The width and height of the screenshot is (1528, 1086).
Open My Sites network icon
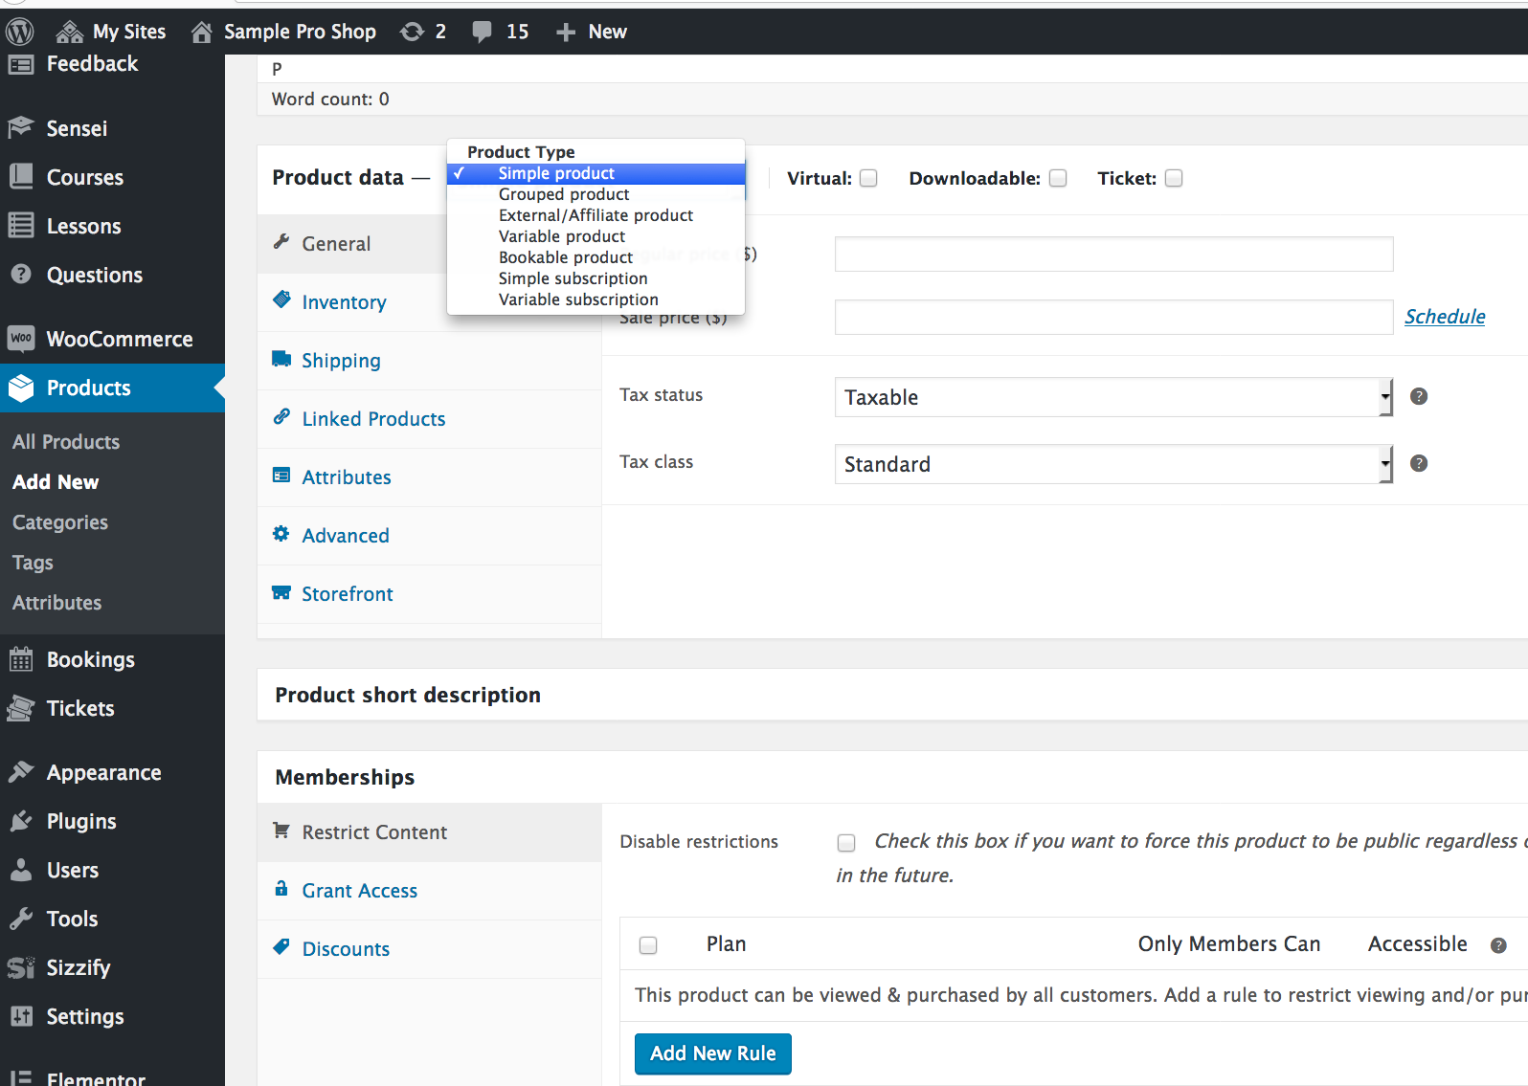69,33
